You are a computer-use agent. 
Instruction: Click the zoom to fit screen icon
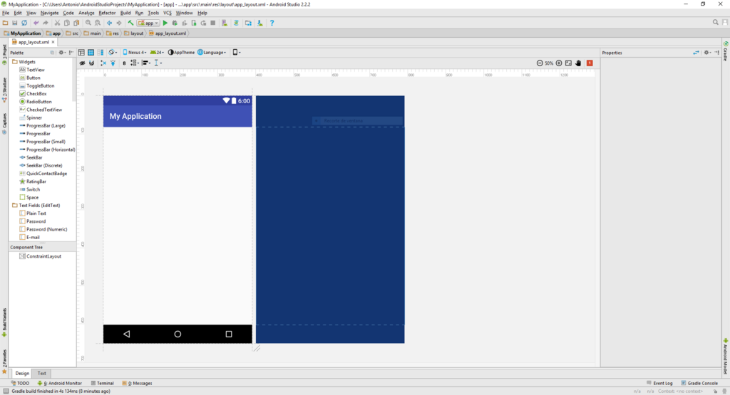point(568,63)
